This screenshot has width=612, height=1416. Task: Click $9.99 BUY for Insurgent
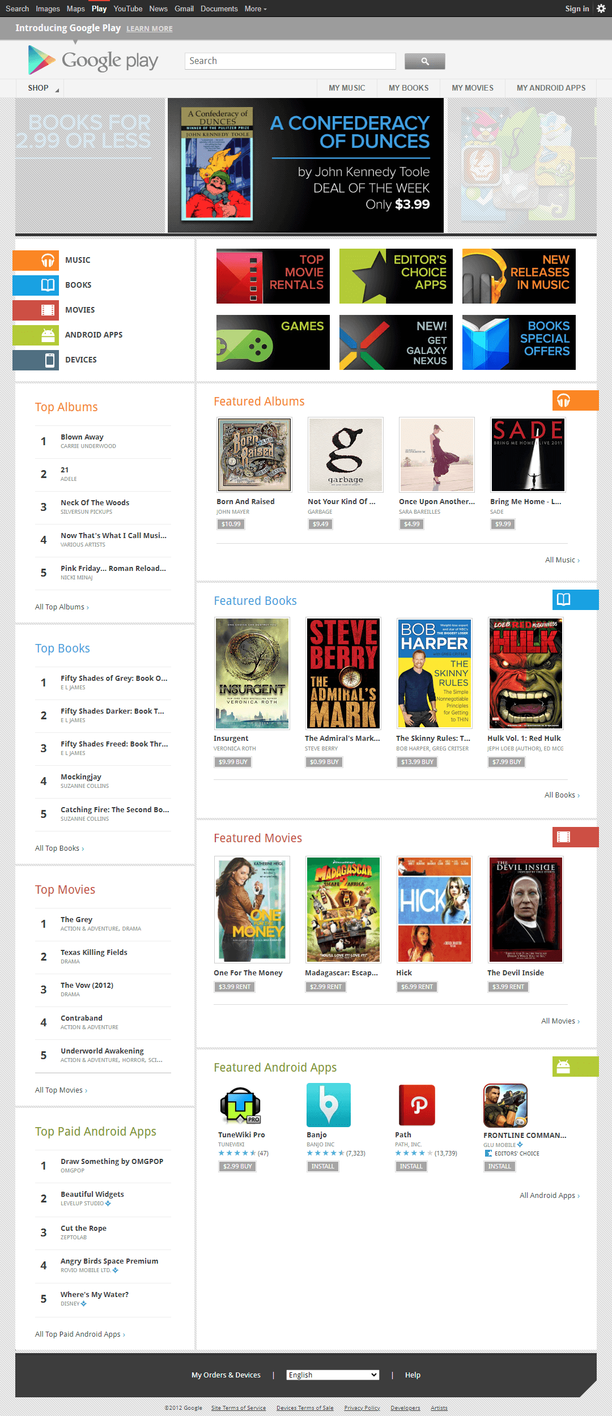click(x=233, y=762)
